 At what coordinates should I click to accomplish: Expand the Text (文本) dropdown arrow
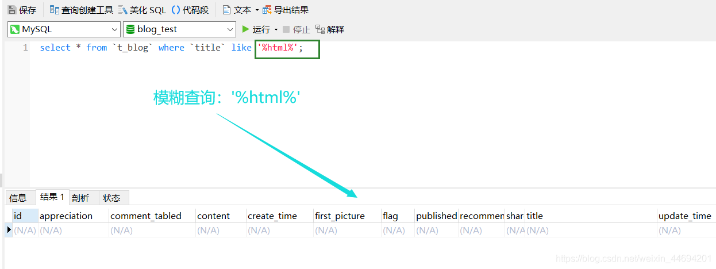pos(257,10)
